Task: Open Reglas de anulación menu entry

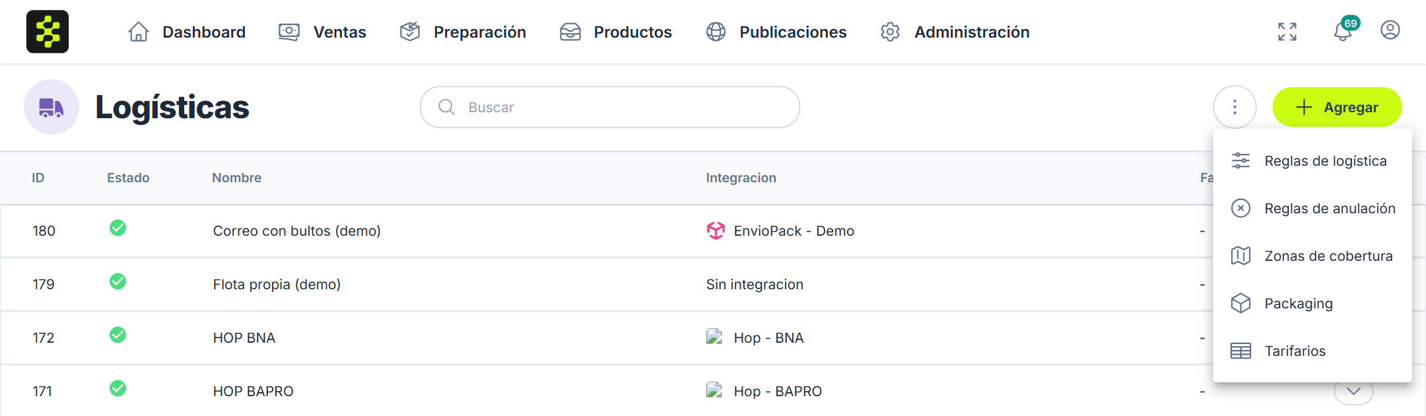Action: tap(1312, 208)
